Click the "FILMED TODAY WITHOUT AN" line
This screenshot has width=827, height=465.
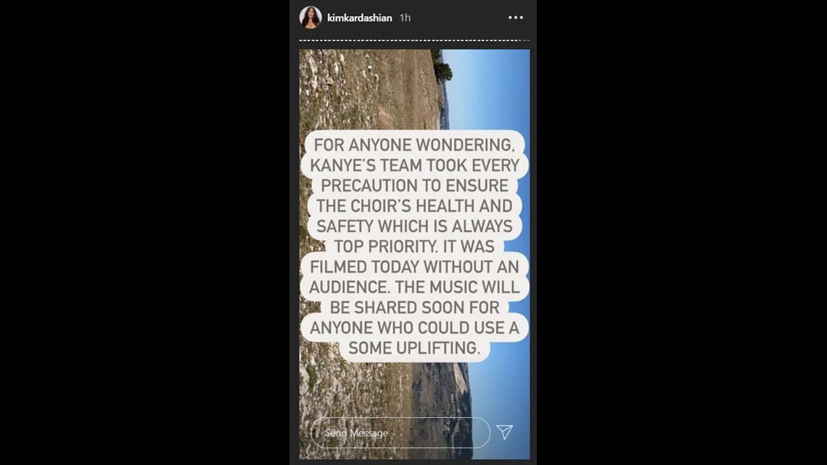(414, 267)
